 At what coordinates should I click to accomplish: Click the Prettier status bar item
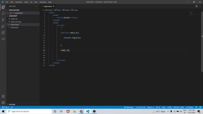click(189, 107)
